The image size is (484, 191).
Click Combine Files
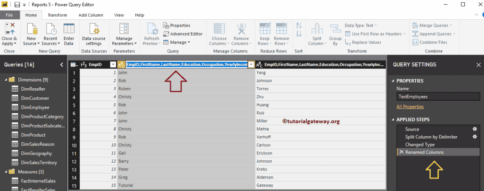(x=430, y=42)
